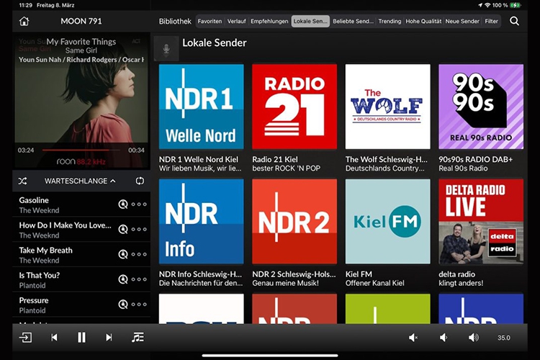This screenshot has height=360, width=540.
Task: Open Roon search icon for Pressure
Action: point(123,305)
